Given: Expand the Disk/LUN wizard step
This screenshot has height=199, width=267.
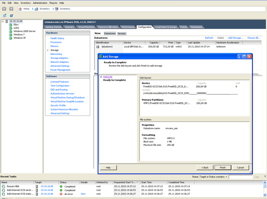Looking at the screenshot, I should 101,77.
